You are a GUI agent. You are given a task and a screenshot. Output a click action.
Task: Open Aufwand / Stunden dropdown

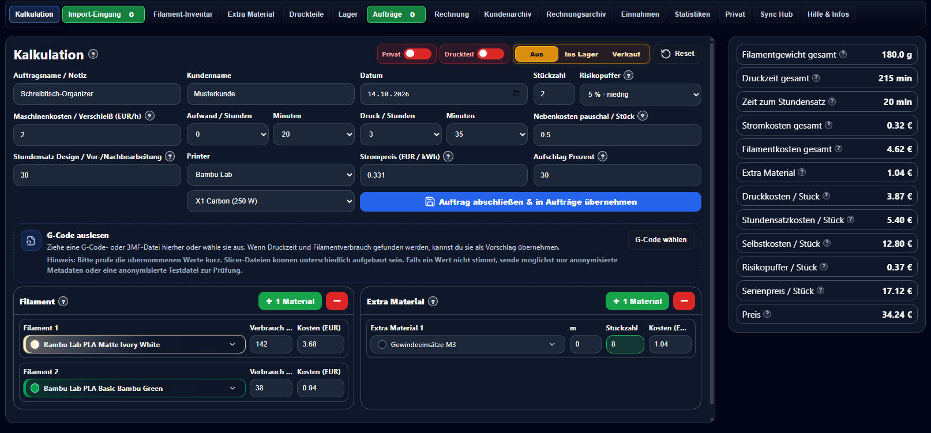228,134
